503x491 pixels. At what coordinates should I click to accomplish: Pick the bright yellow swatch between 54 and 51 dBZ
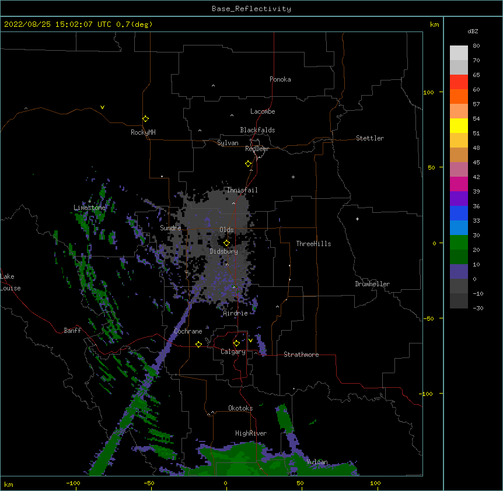click(459, 125)
